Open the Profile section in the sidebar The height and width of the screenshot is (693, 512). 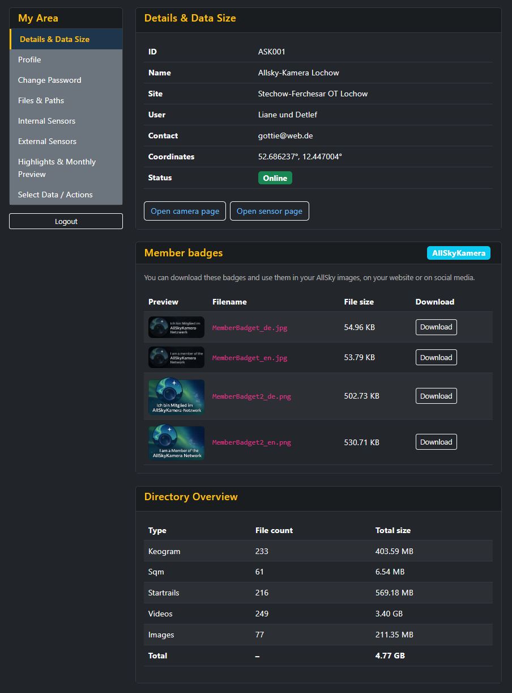pos(29,60)
